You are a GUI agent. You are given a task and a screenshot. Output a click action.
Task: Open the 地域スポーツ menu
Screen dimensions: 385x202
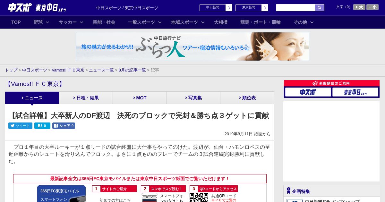pyautogui.click(x=184, y=22)
